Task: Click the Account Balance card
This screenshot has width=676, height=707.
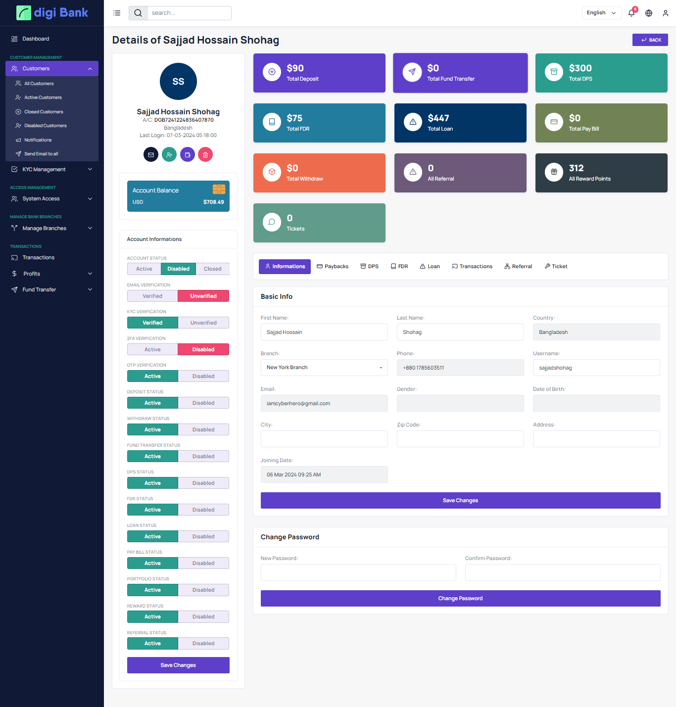Action: (x=178, y=196)
